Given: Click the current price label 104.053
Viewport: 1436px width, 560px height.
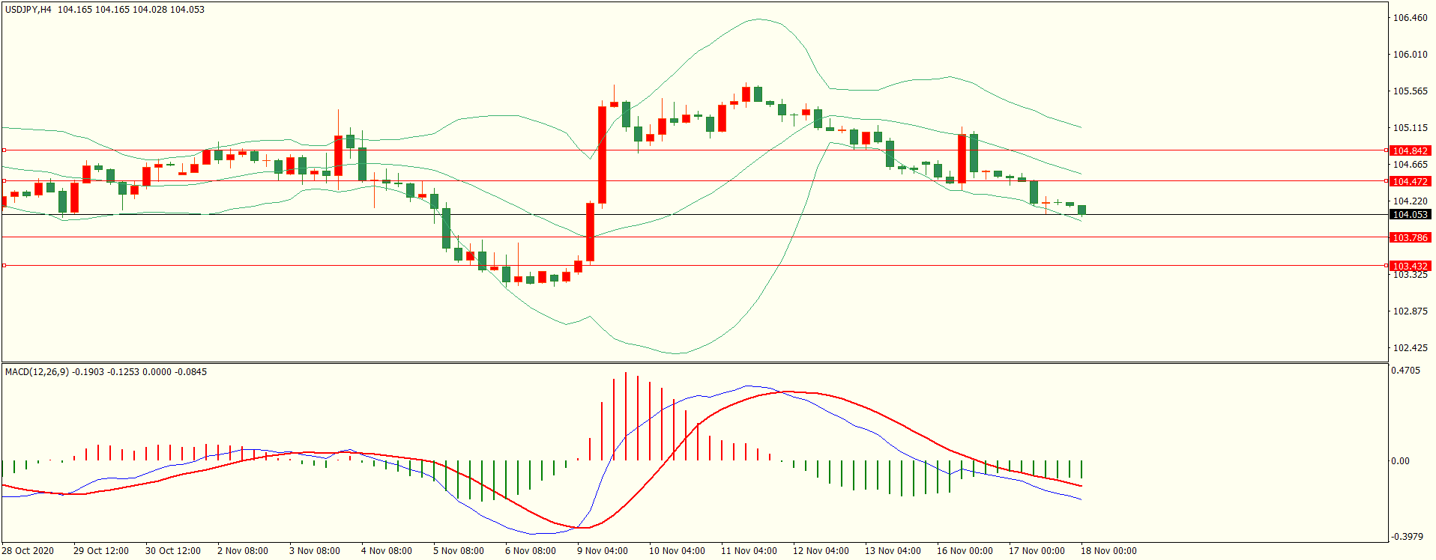Looking at the screenshot, I should [x=1410, y=215].
